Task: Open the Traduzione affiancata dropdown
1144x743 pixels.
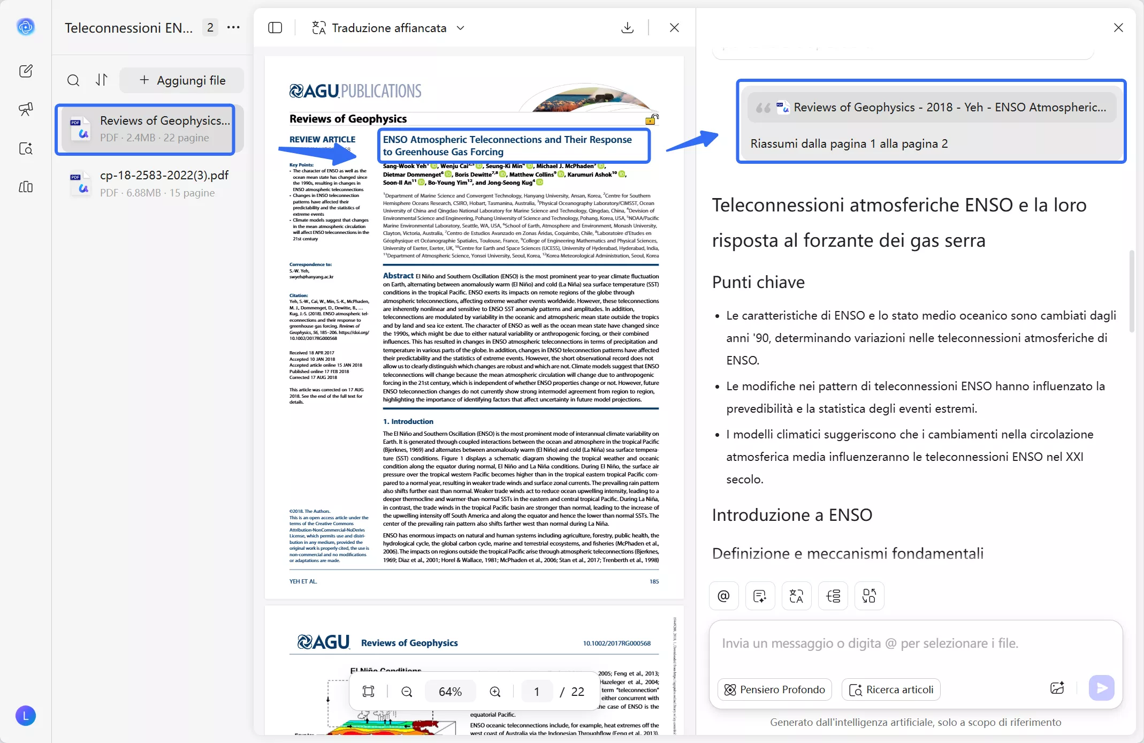Action: [x=461, y=28]
